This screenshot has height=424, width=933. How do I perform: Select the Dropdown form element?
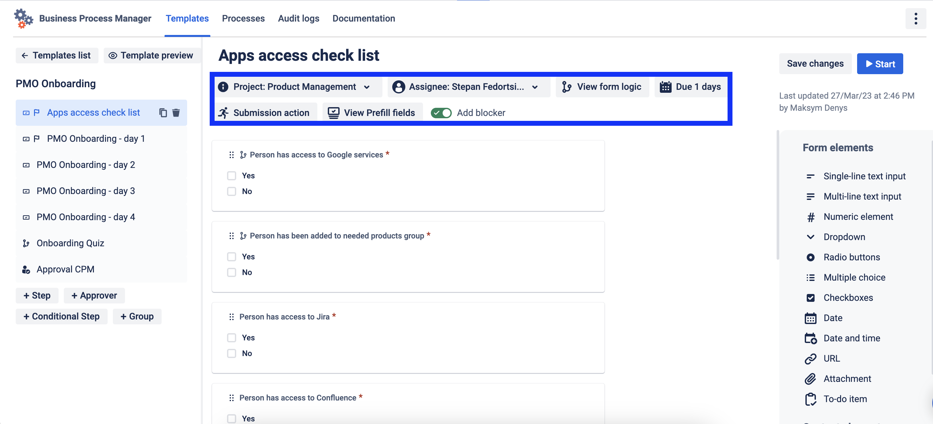click(844, 237)
